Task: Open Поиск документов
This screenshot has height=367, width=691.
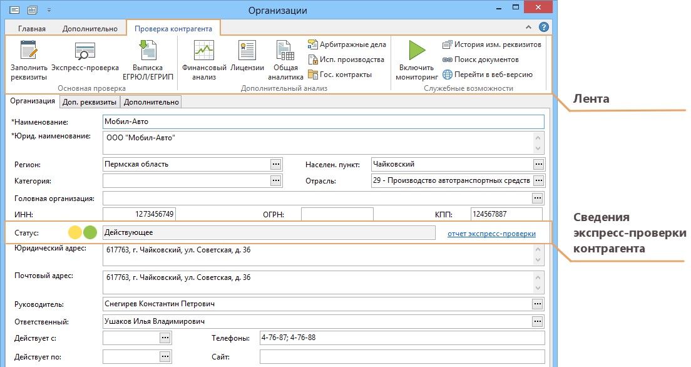Action: [480, 59]
